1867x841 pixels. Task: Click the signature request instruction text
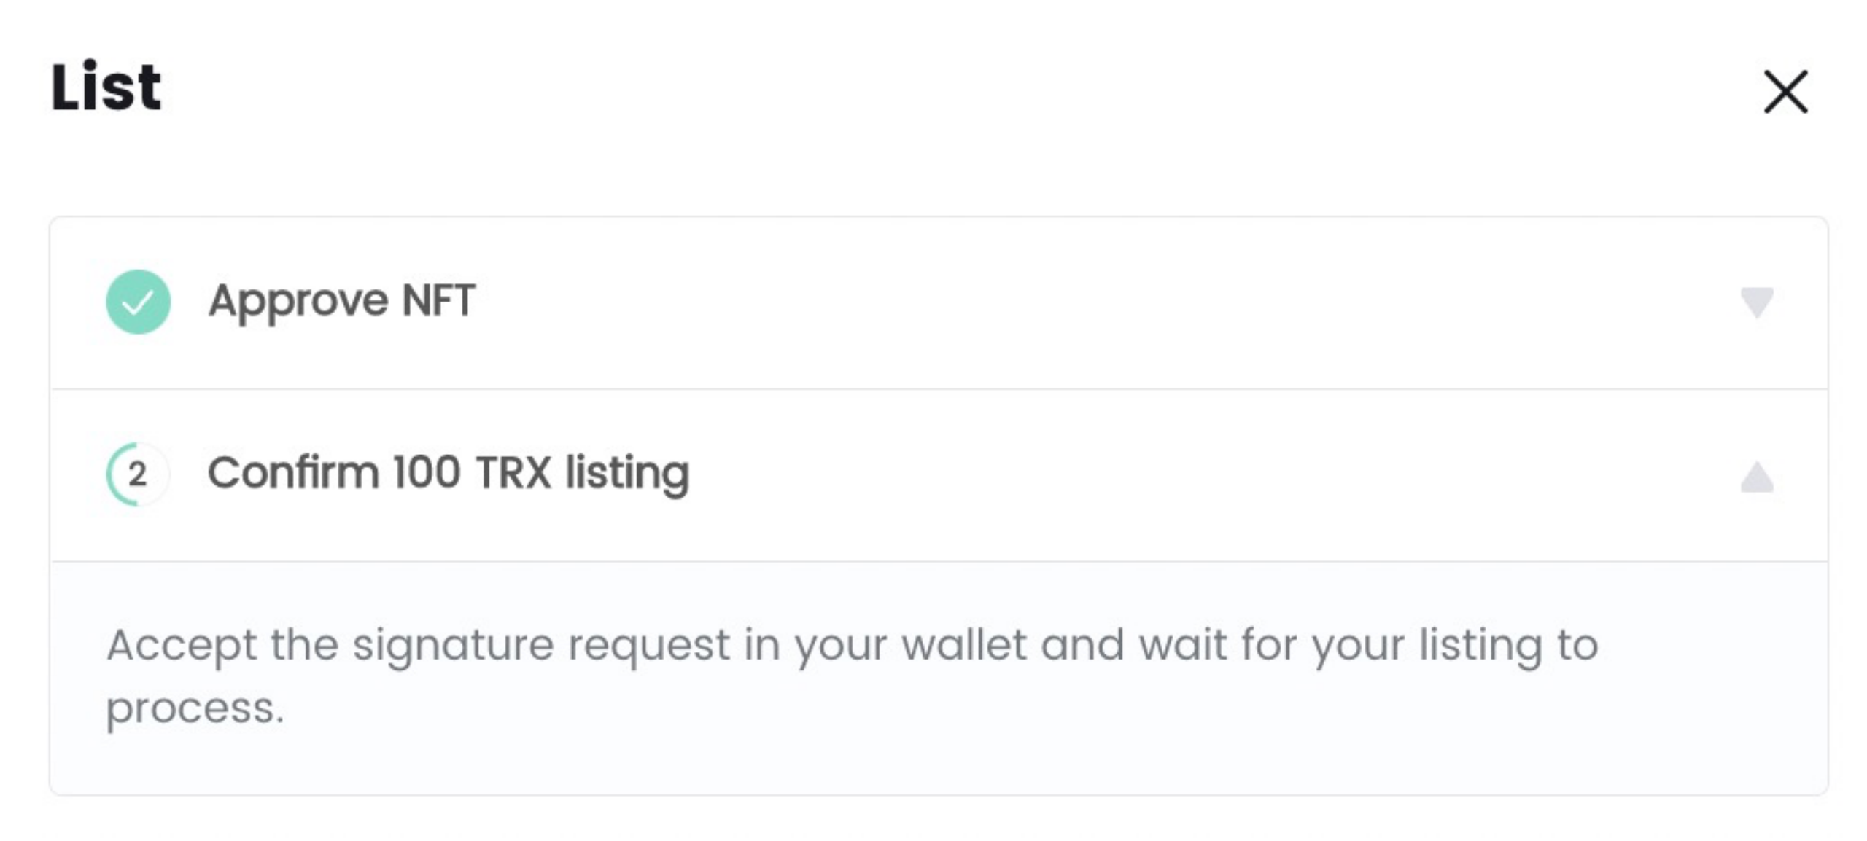[852, 676]
